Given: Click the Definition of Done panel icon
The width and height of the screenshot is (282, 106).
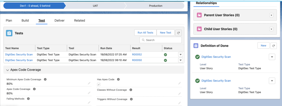Looking at the screenshot, I should [196, 46].
